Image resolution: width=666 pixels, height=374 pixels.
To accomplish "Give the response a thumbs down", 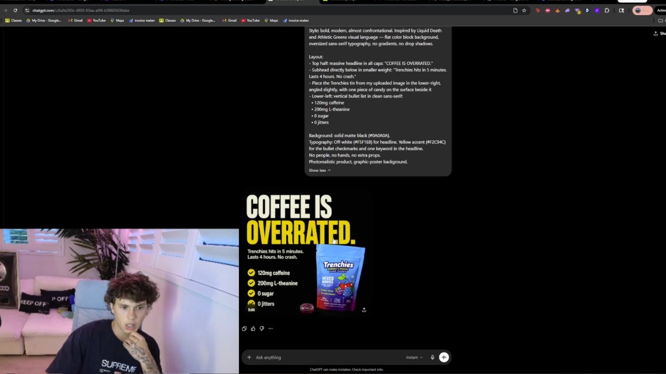I will tap(262, 328).
